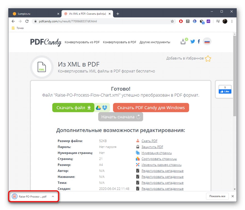Open downloaded Raise-PO-Process pdf file

29,196
